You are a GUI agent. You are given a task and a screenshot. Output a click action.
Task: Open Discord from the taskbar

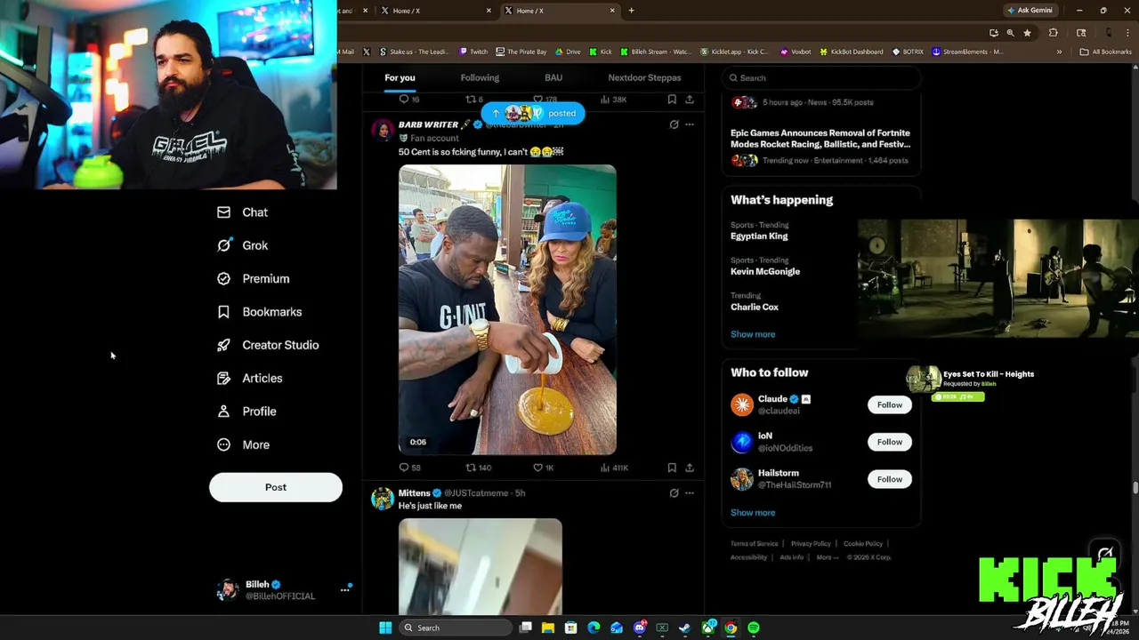(x=639, y=628)
